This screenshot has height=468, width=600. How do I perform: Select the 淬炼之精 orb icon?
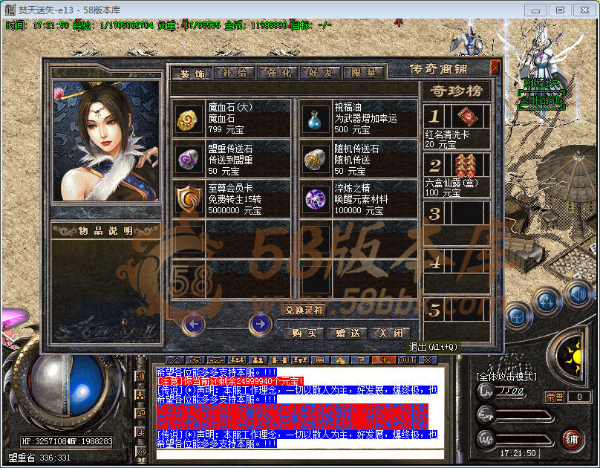tap(315, 199)
